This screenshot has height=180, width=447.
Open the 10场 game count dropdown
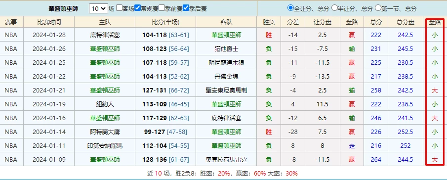[98, 8]
